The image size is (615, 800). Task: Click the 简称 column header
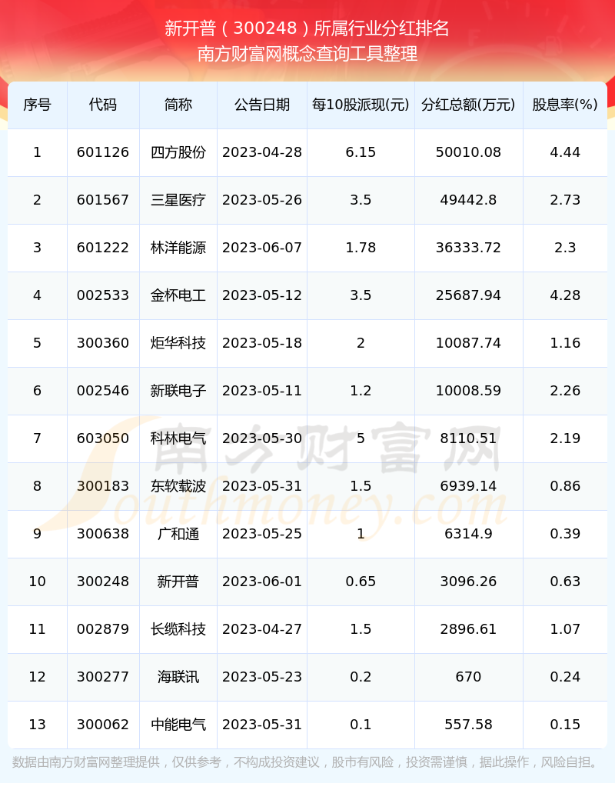tap(178, 105)
